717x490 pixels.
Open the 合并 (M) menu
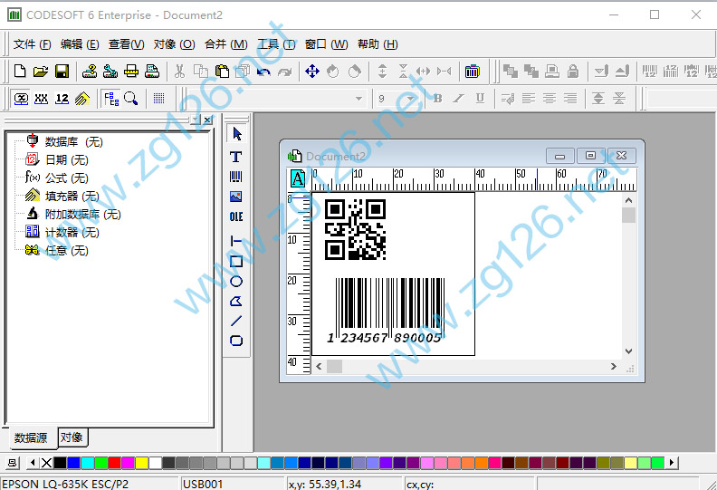pyautogui.click(x=226, y=44)
